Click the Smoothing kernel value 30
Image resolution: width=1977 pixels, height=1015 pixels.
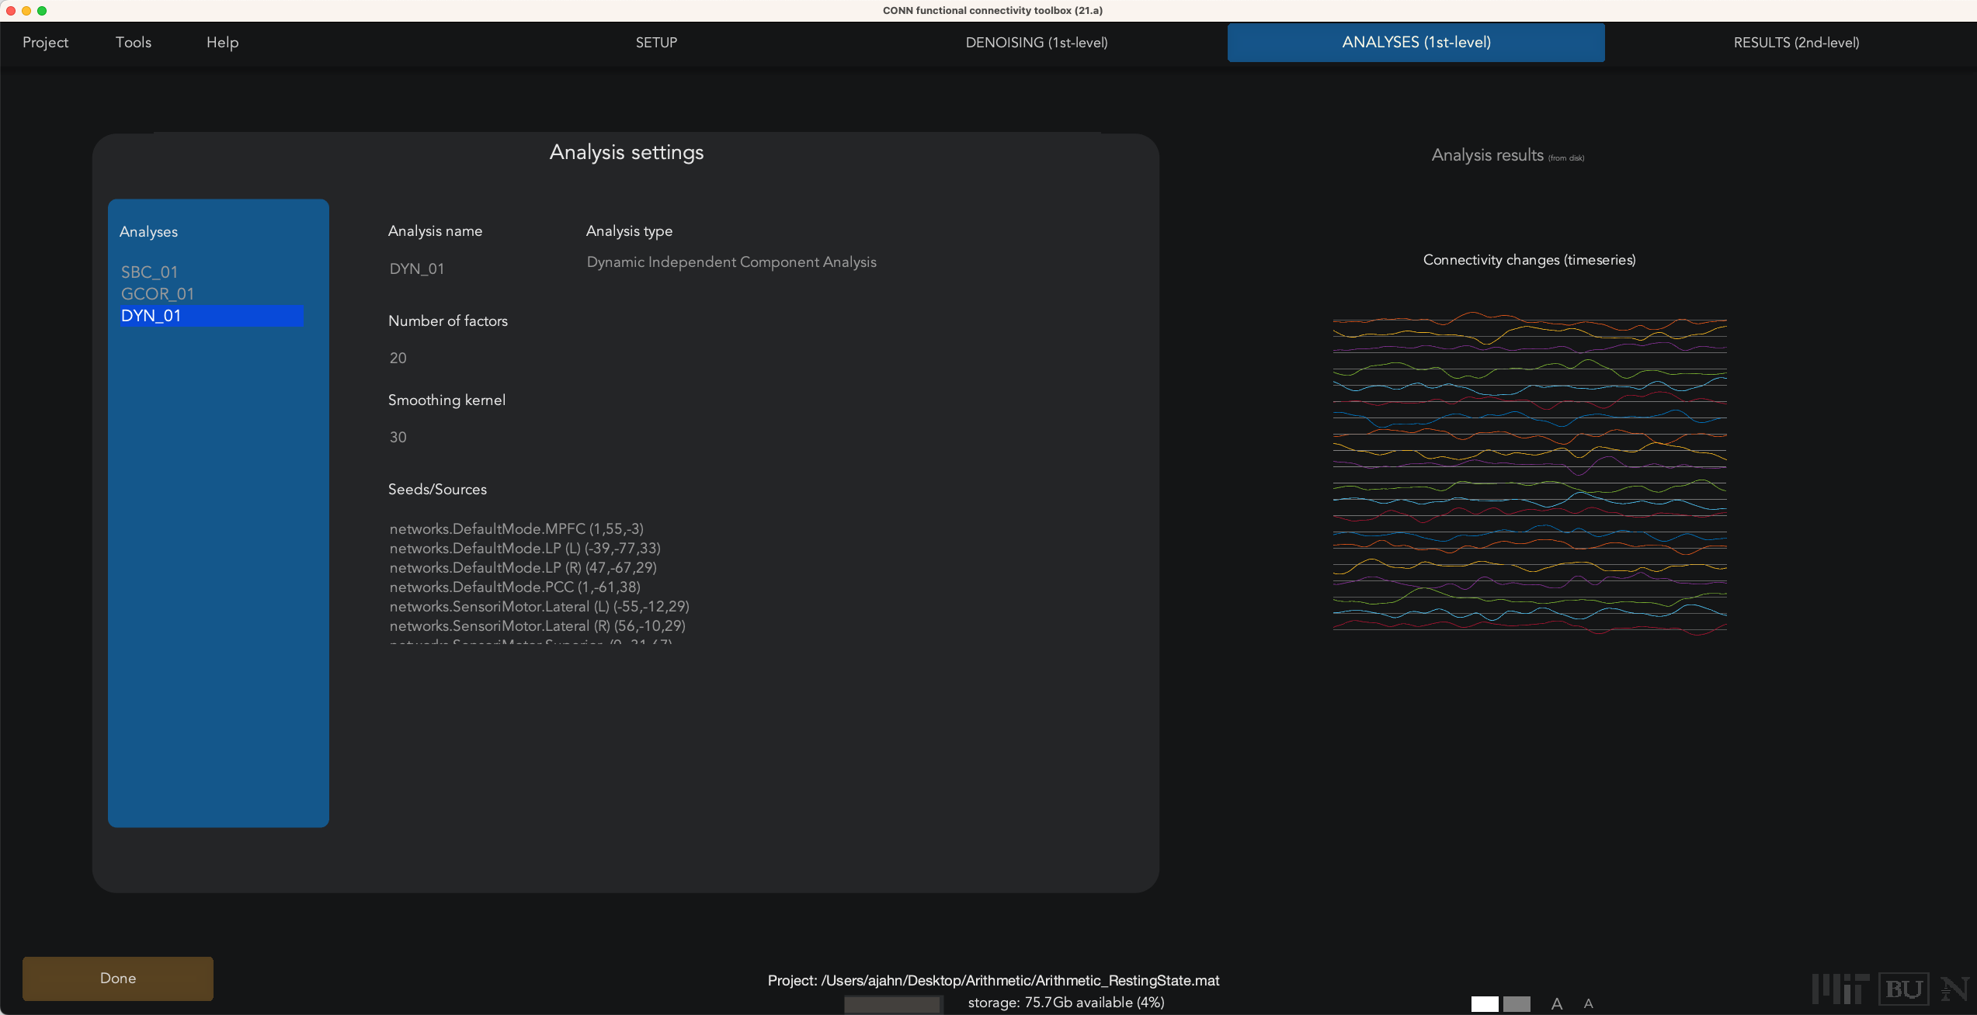398,437
